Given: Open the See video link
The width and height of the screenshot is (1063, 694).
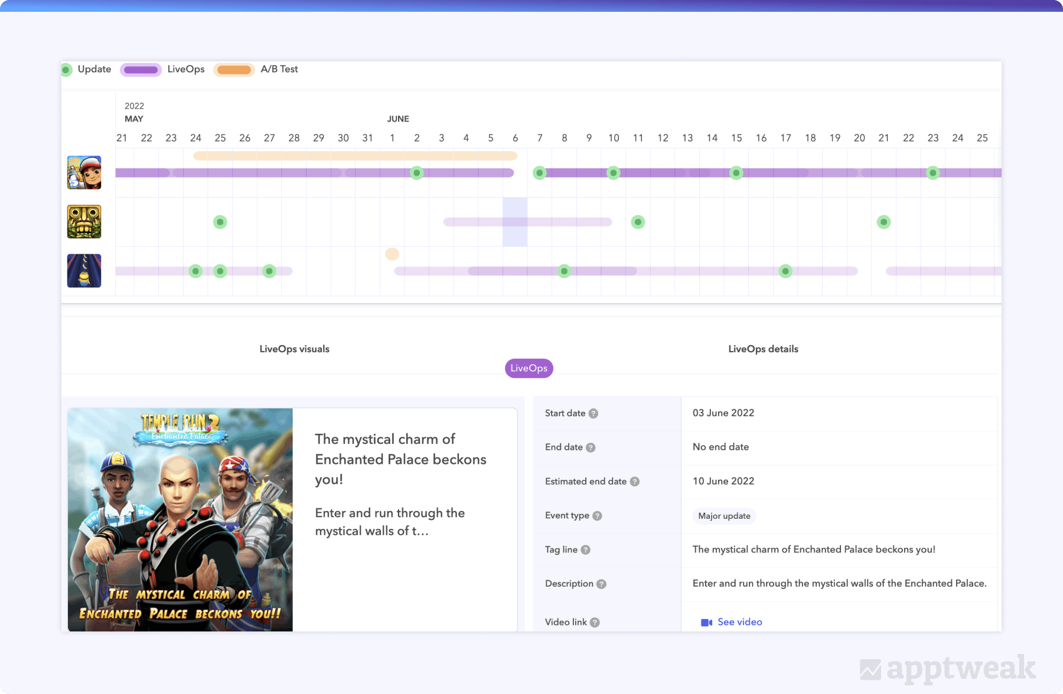Looking at the screenshot, I should [x=739, y=622].
